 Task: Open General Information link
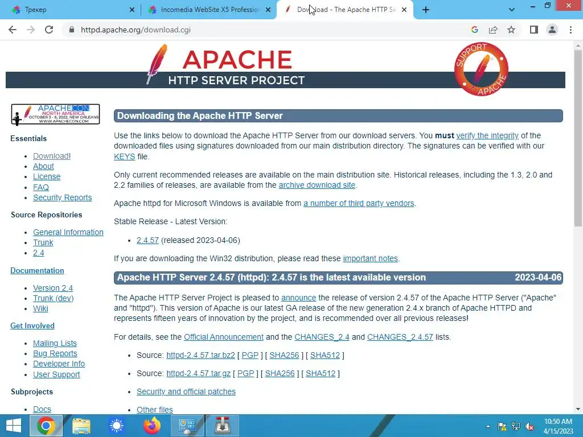coord(68,232)
